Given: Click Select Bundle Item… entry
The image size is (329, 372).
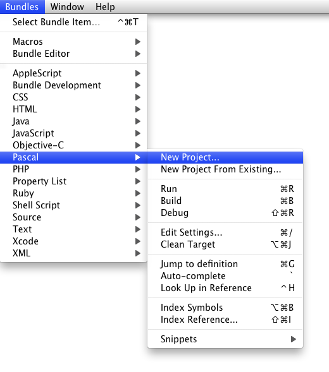Looking at the screenshot, I should 73,22.
